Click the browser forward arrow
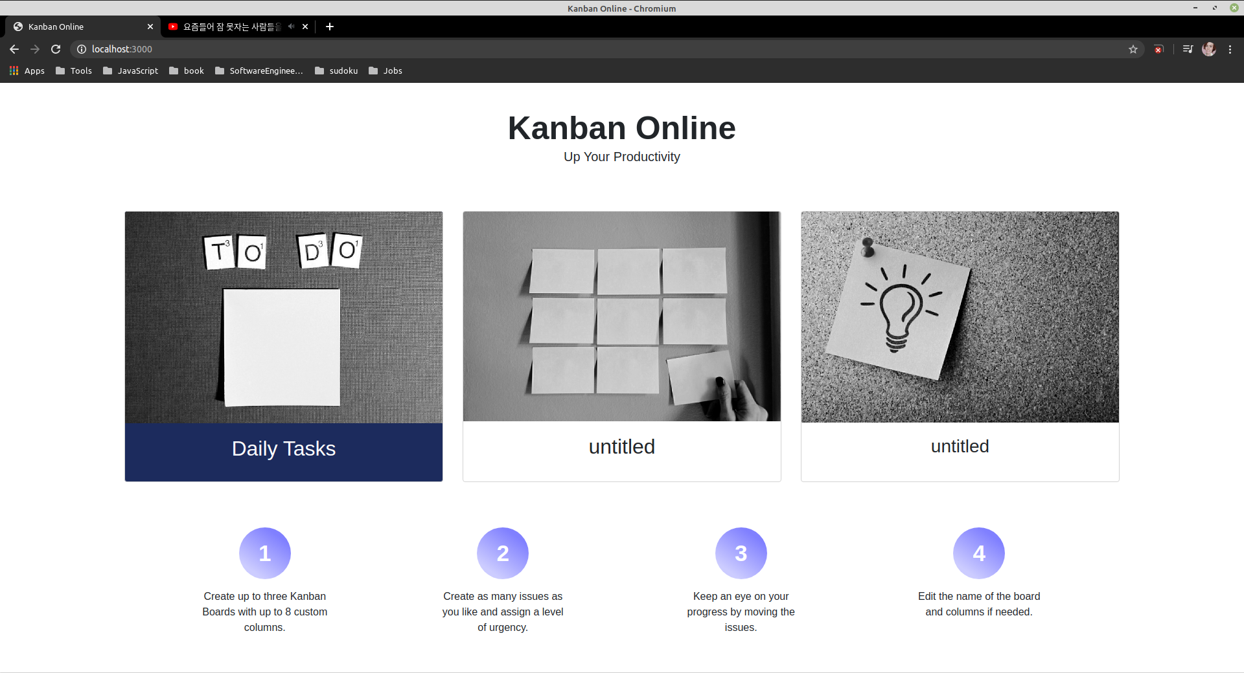The height and width of the screenshot is (673, 1244). (x=35, y=49)
